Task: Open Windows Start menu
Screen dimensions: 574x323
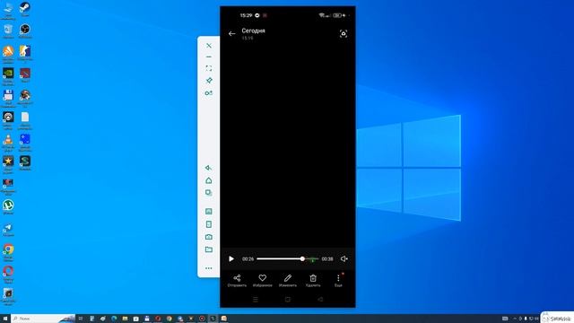Action: click(x=5, y=319)
